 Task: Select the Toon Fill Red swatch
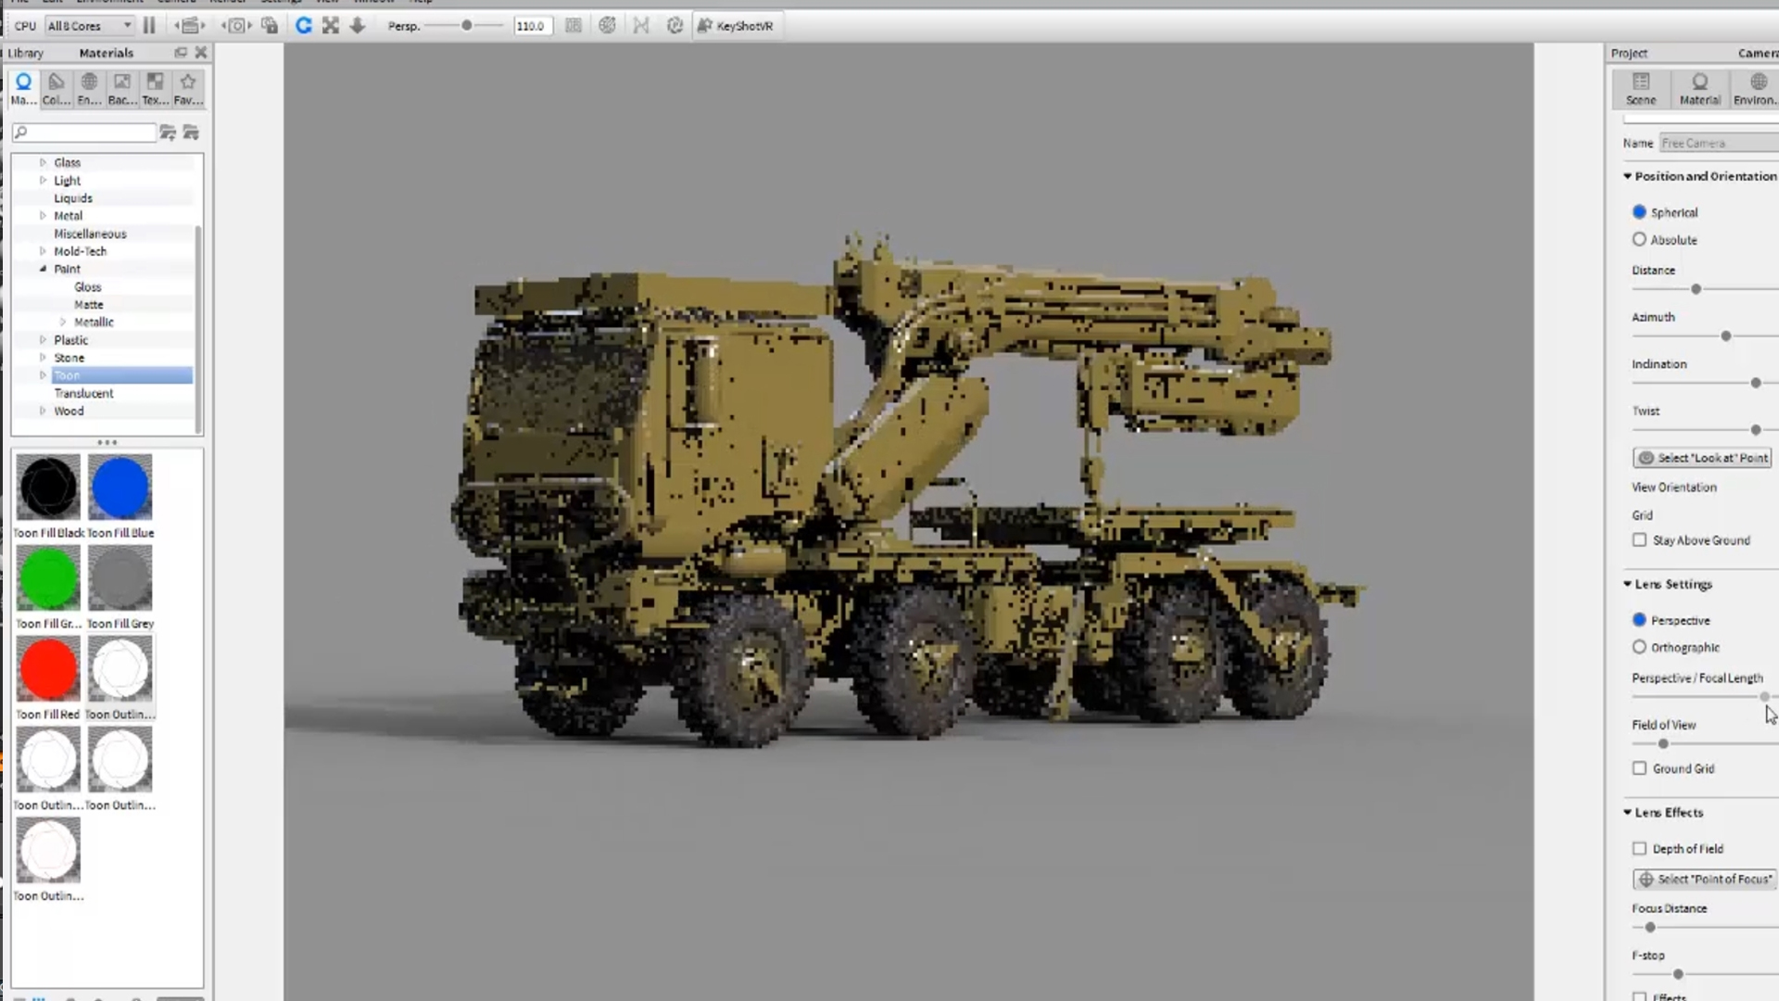click(48, 669)
